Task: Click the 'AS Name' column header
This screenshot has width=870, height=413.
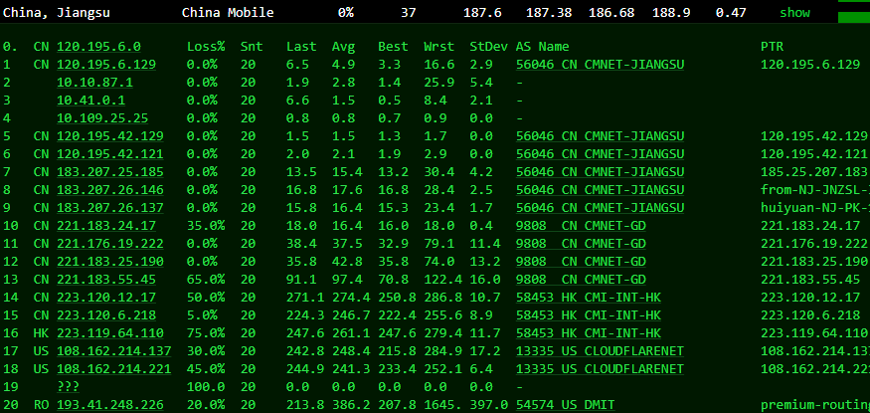Action: 542,47
